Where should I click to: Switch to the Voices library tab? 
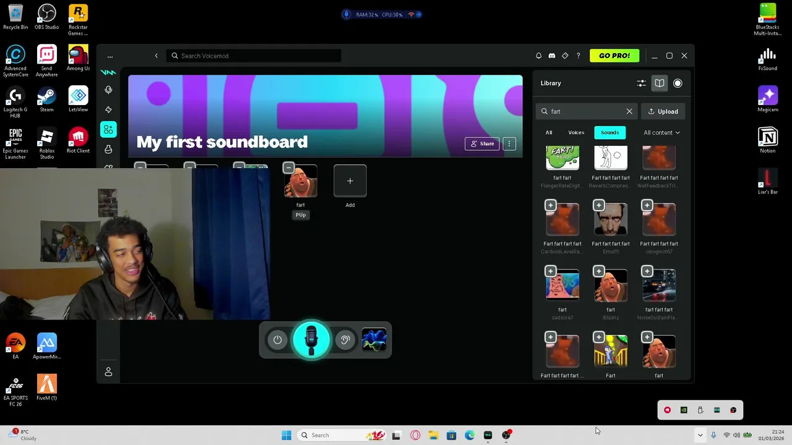576,132
